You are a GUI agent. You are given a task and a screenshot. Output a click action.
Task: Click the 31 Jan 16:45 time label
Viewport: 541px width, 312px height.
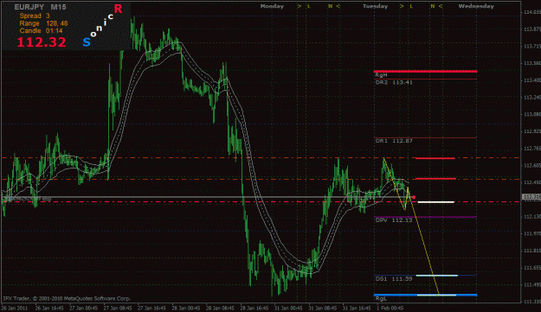357,309
